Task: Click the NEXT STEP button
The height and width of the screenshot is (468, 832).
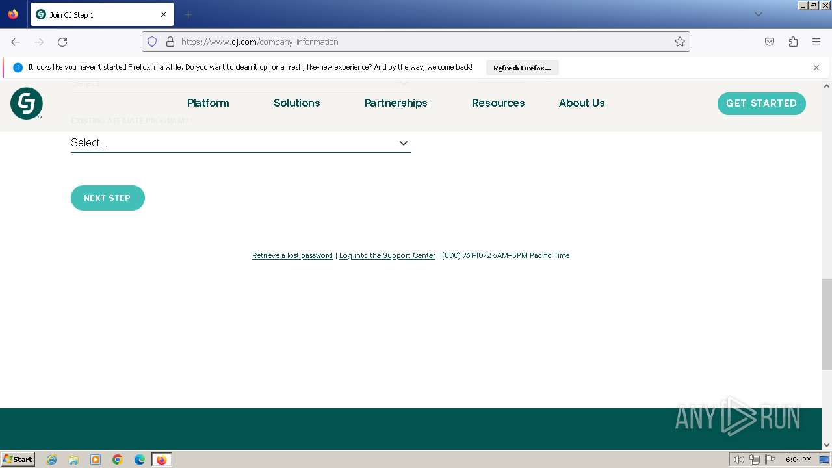Action: point(108,198)
